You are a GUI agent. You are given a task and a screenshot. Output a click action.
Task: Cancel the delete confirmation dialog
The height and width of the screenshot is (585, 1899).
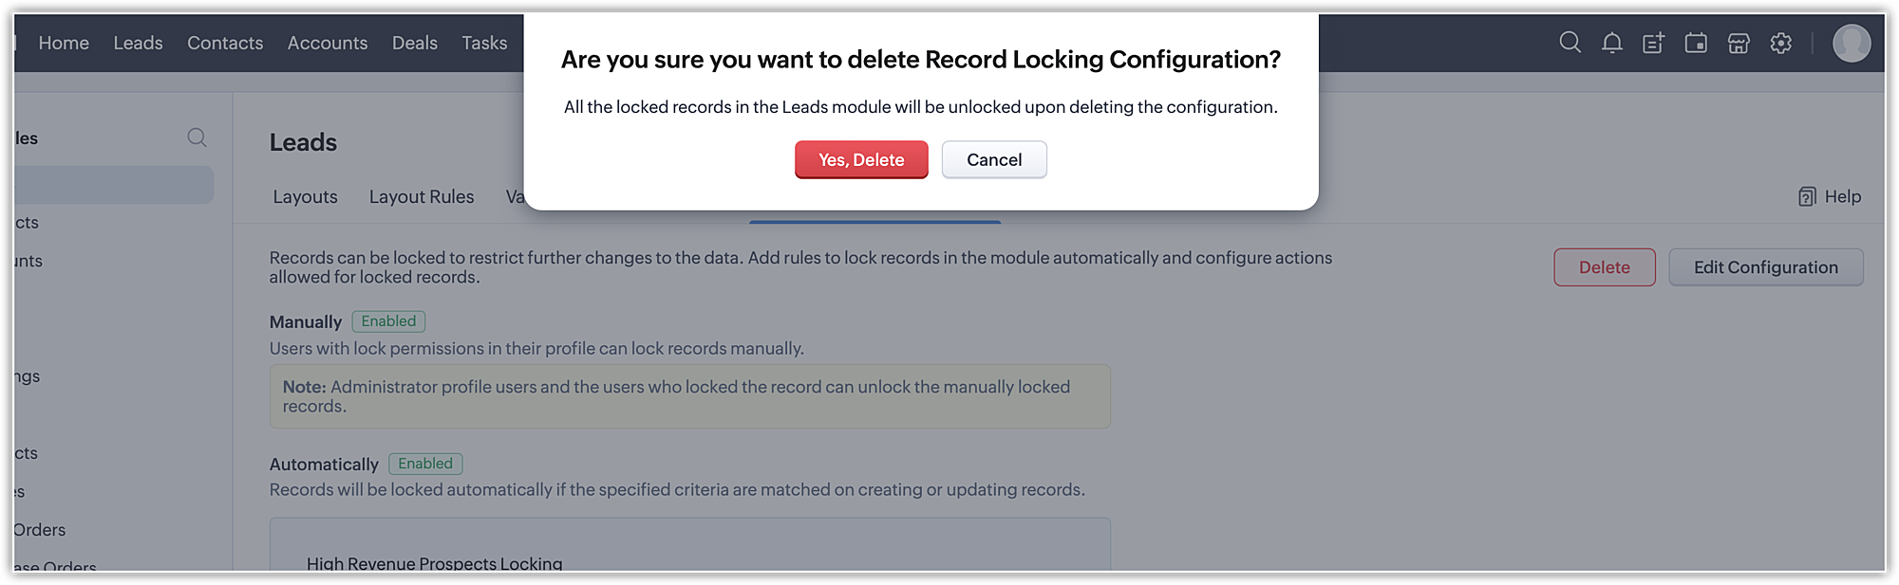point(994,159)
